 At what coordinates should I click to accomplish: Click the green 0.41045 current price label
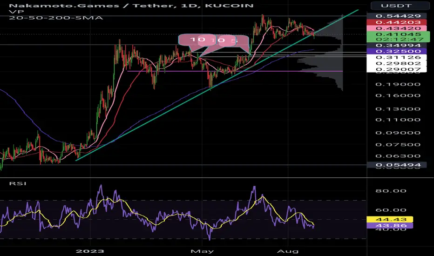(x=398, y=34)
